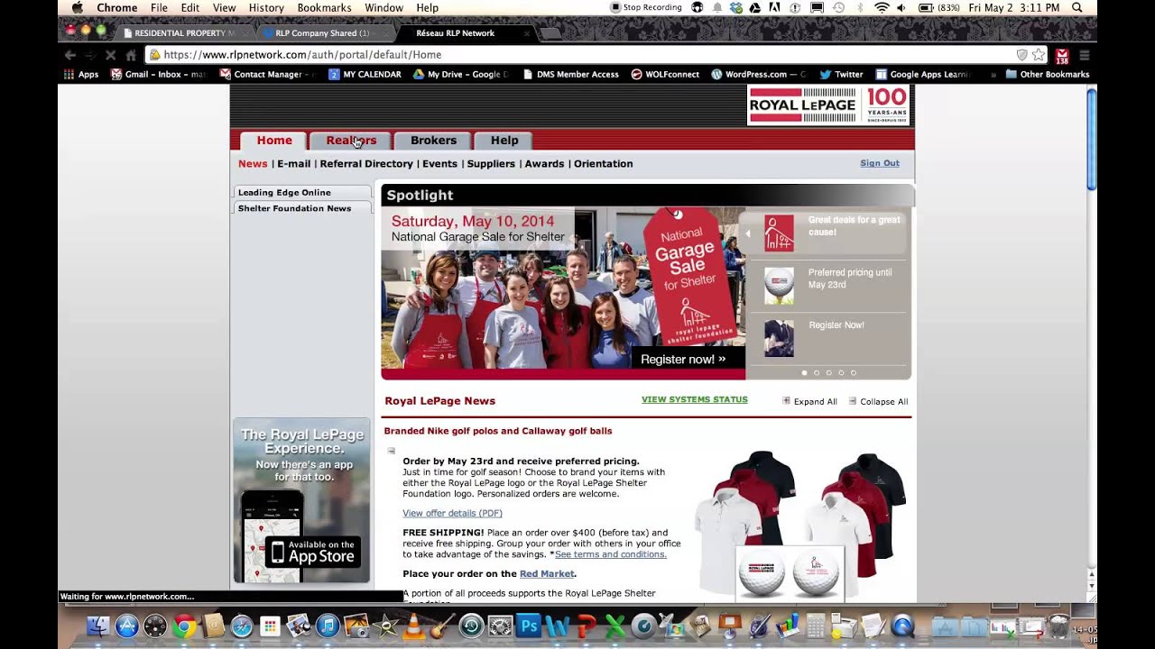Open the History menu in the menu bar

[266, 7]
